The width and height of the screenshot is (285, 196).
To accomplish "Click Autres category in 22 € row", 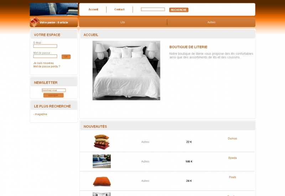I will coord(145,142).
